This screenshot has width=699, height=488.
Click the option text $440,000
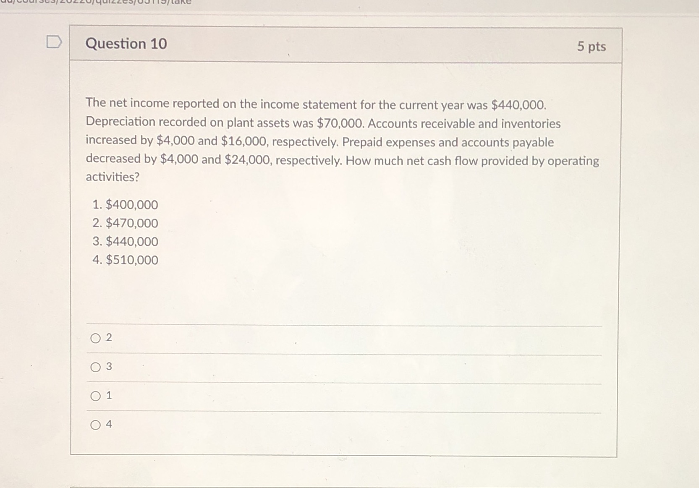125,242
